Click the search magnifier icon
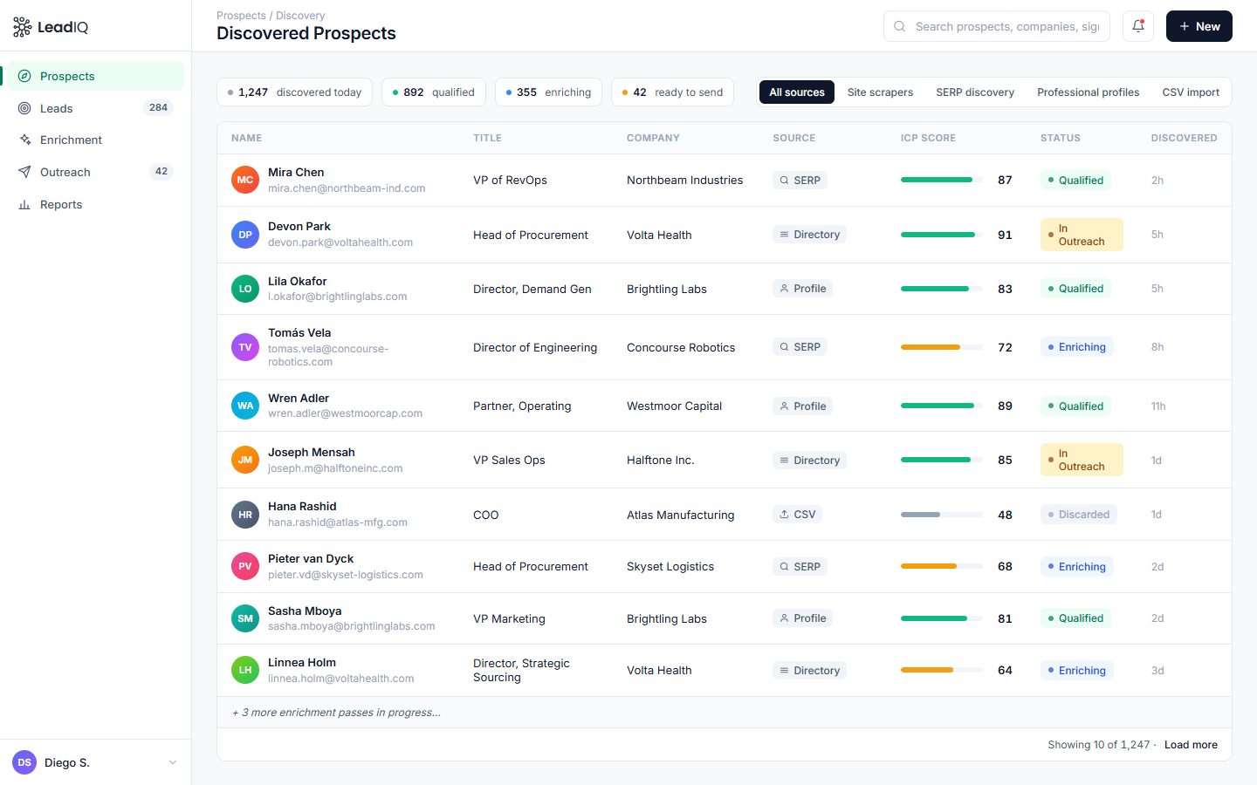 (899, 26)
